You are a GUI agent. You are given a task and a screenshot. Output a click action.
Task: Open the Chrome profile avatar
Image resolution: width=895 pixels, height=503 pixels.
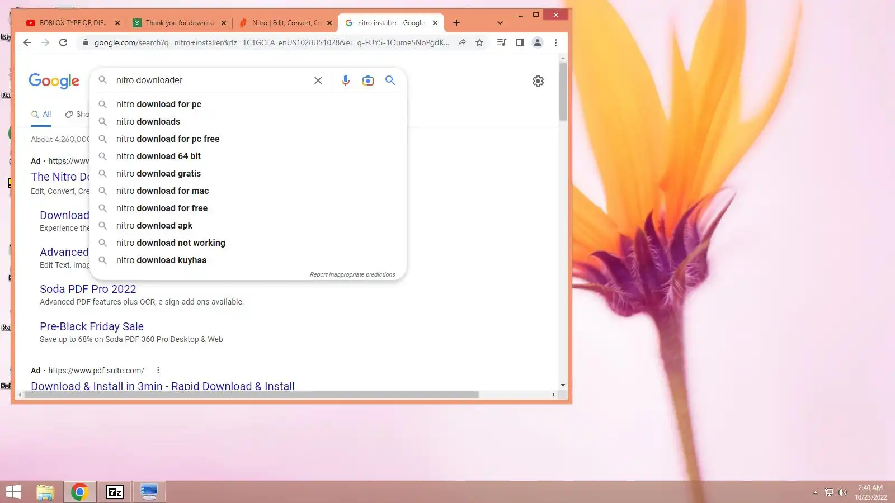[x=538, y=42]
